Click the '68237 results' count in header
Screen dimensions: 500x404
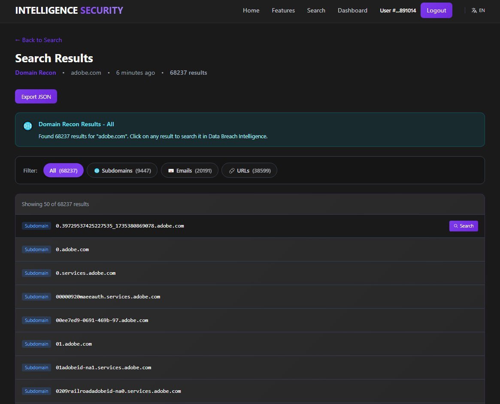[188, 73]
